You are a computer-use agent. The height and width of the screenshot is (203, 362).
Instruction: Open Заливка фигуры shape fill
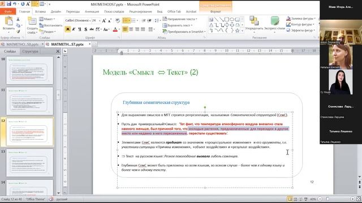point(301,19)
